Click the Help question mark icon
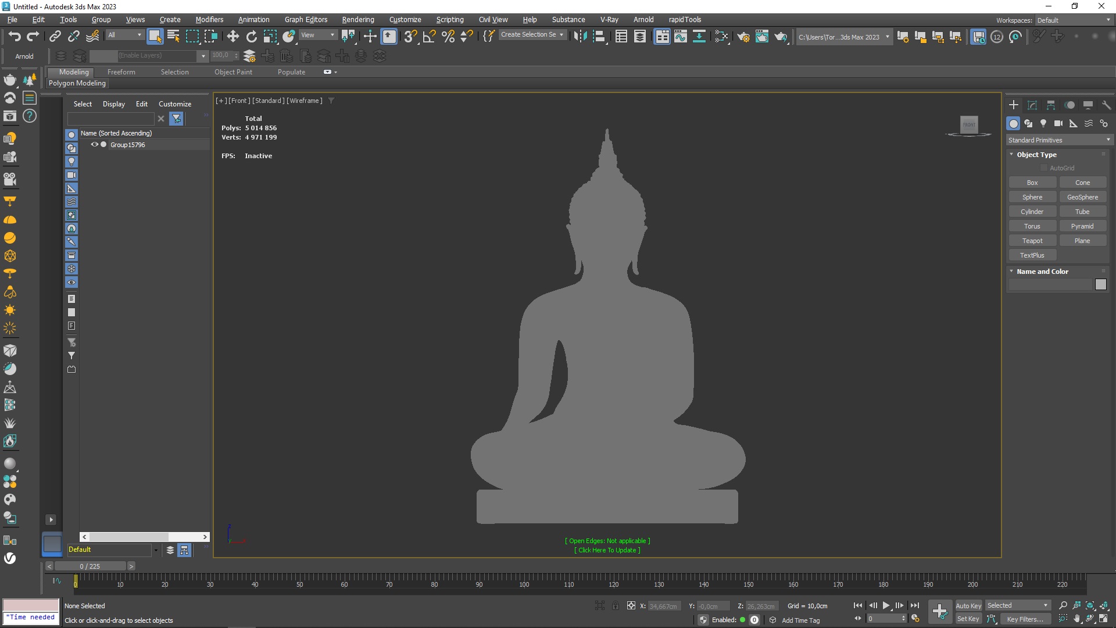 pos(30,116)
